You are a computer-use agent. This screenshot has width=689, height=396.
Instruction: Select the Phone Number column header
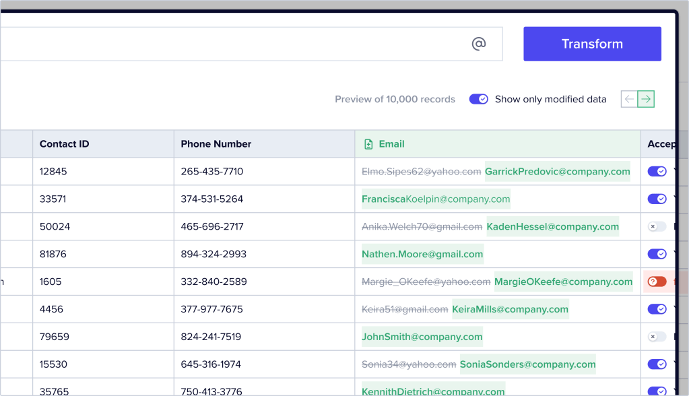[x=216, y=144]
